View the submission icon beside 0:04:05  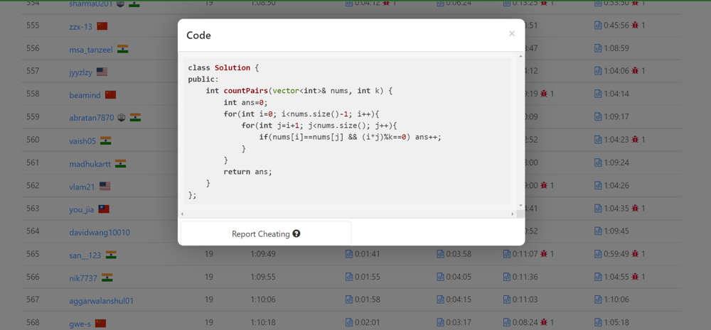coord(440,277)
